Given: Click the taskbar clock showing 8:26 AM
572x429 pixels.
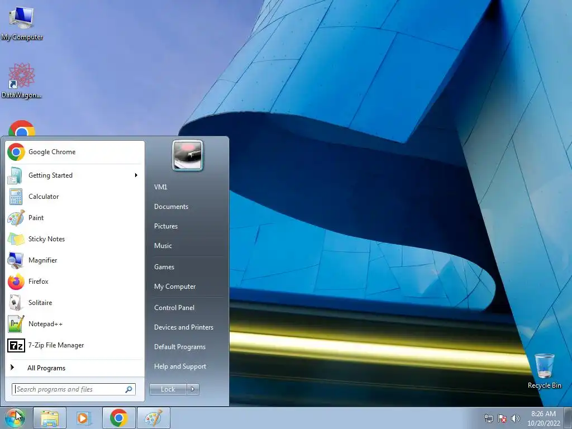Looking at the screenshot, I should coord(544,418).
